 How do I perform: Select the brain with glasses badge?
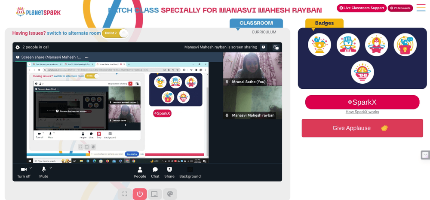tap(362, 72)
